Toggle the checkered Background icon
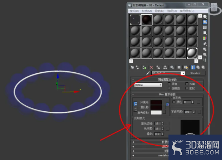 pos(205,28)
